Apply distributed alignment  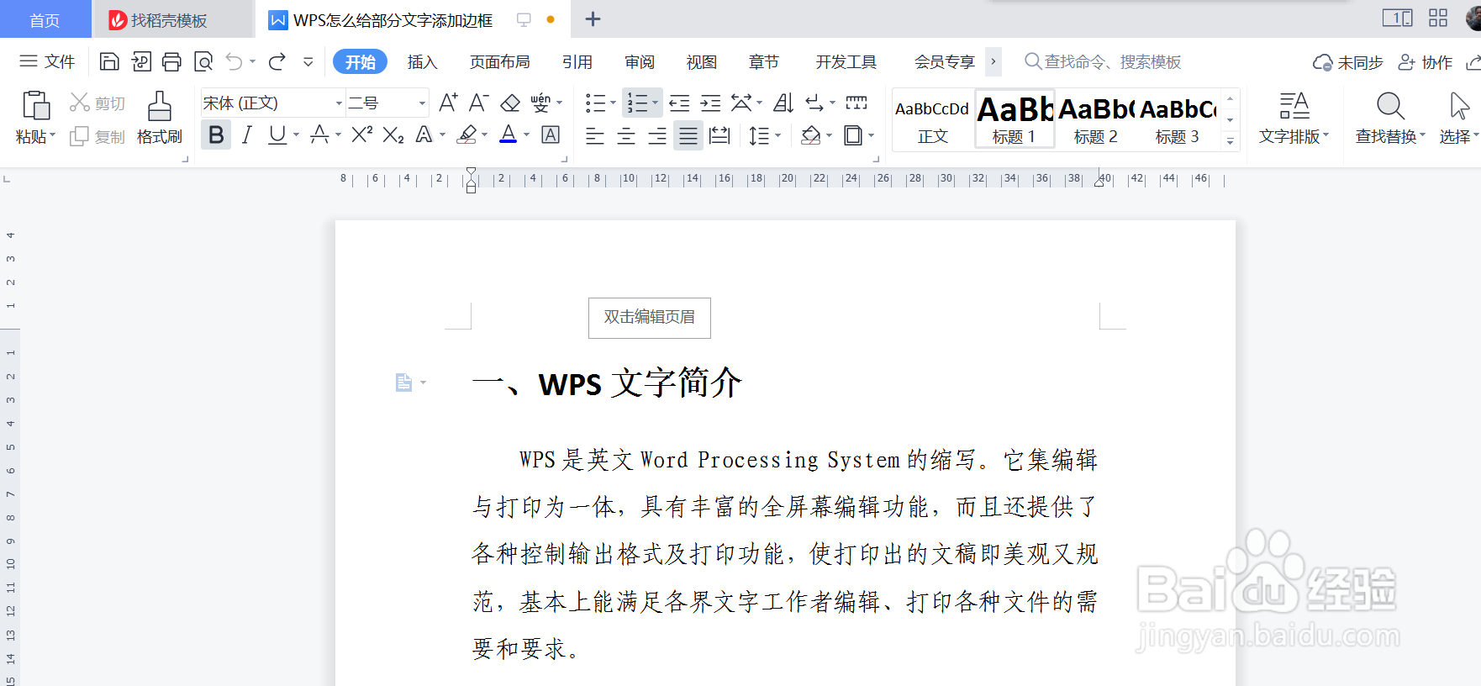(x=719, y=135)
